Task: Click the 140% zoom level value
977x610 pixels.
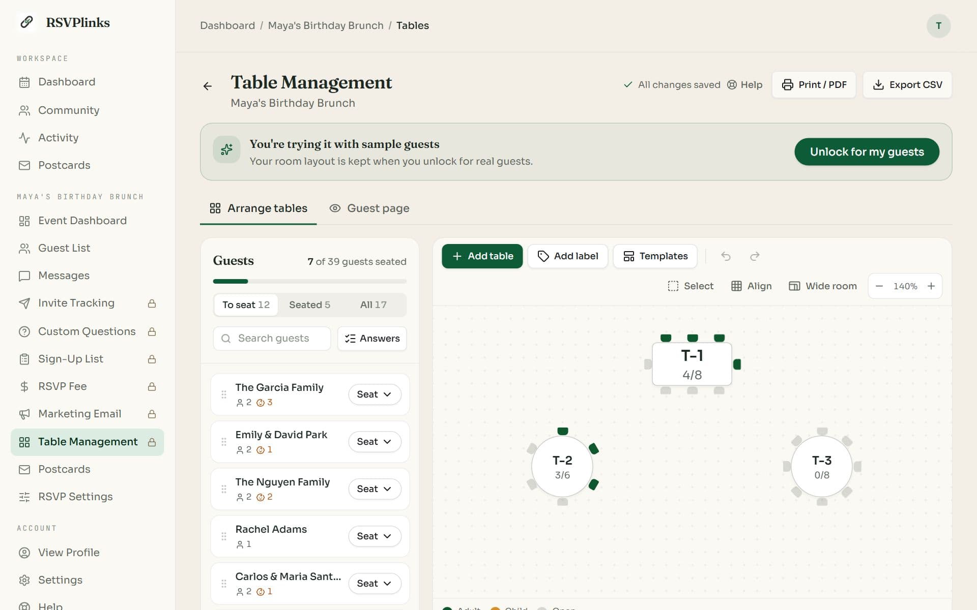Action: (905, 286)
